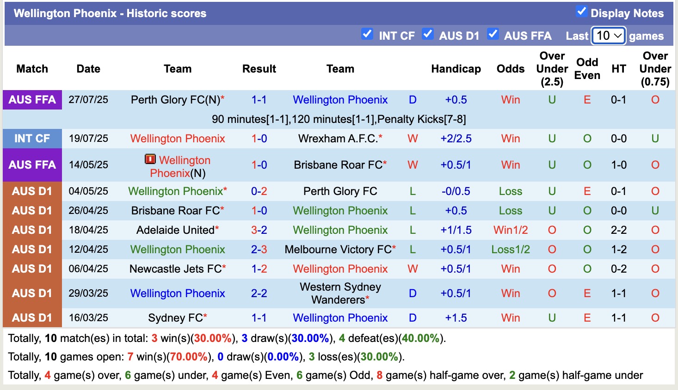
Task: Click the Odds column header
Action: (510, 68)
